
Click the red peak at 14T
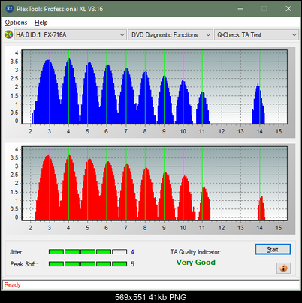(x=261, y=208)
